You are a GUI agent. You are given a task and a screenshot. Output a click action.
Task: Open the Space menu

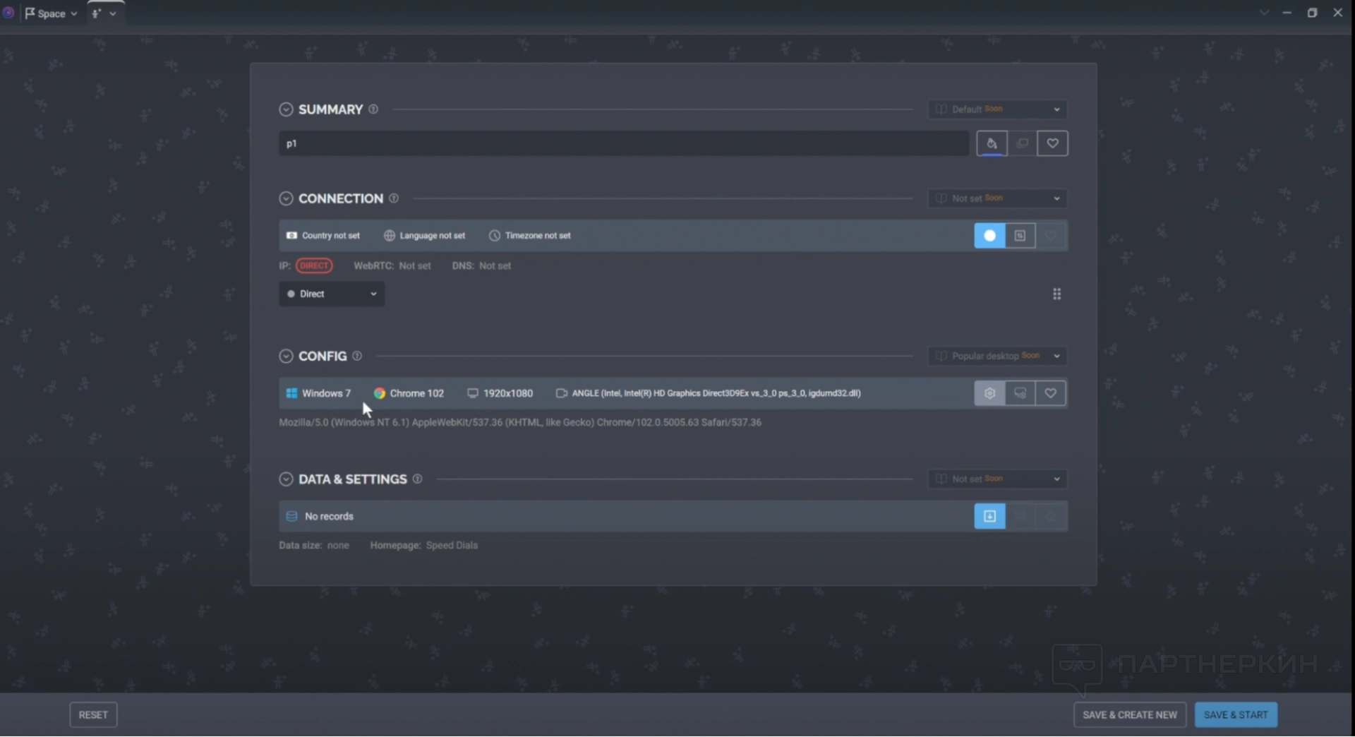pos(51,13)
